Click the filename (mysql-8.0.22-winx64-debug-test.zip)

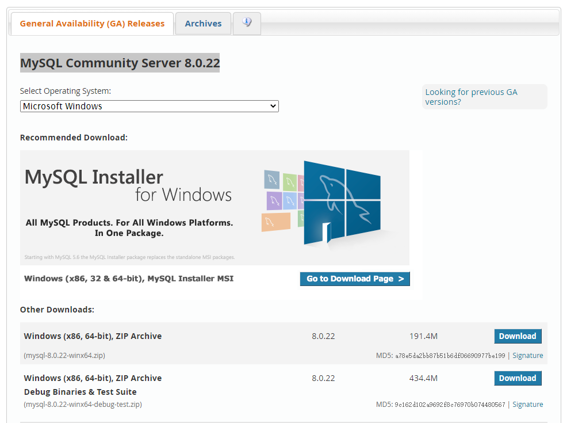pyautogui.click(x=83, y=405)
